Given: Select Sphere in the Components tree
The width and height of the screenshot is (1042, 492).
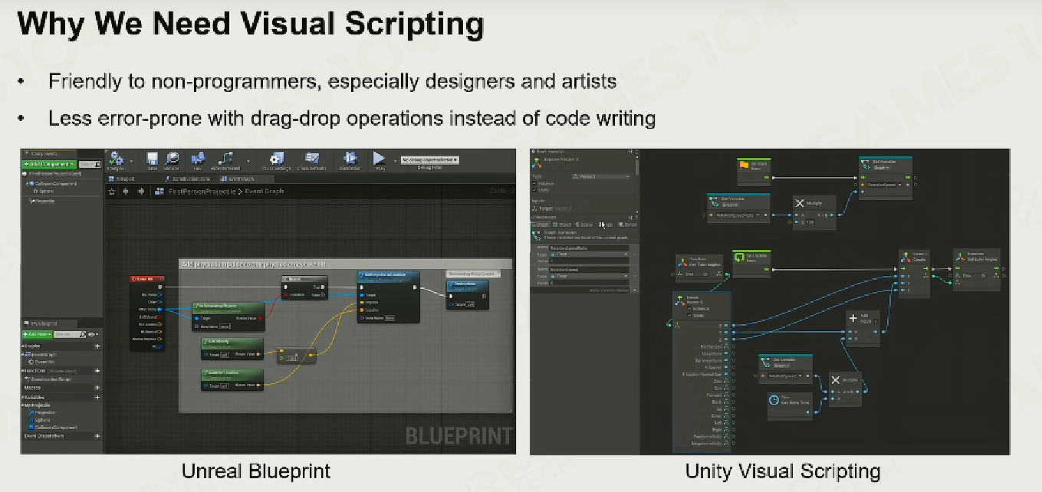Looking at the screenshot, I should point(43,192).
